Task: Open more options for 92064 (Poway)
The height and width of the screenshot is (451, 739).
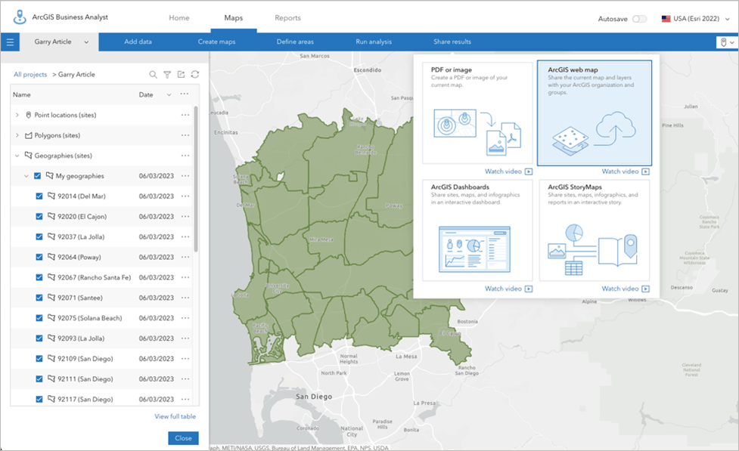Action: 185,257
